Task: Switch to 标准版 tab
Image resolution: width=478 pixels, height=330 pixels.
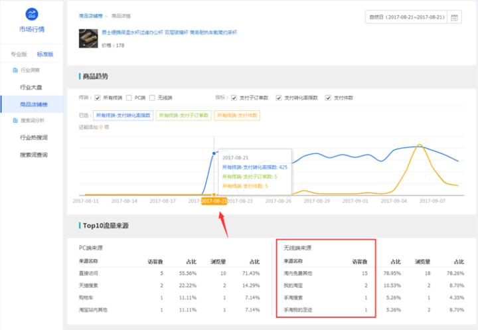Action: click(x=45, y=54)
